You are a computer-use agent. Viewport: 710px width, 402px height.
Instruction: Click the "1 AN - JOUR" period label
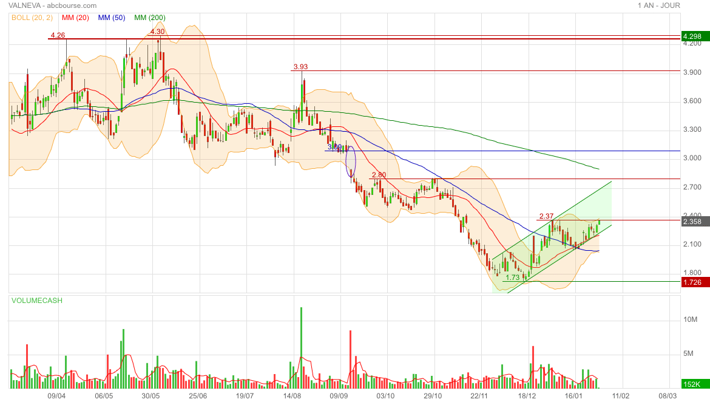point(659,5)
